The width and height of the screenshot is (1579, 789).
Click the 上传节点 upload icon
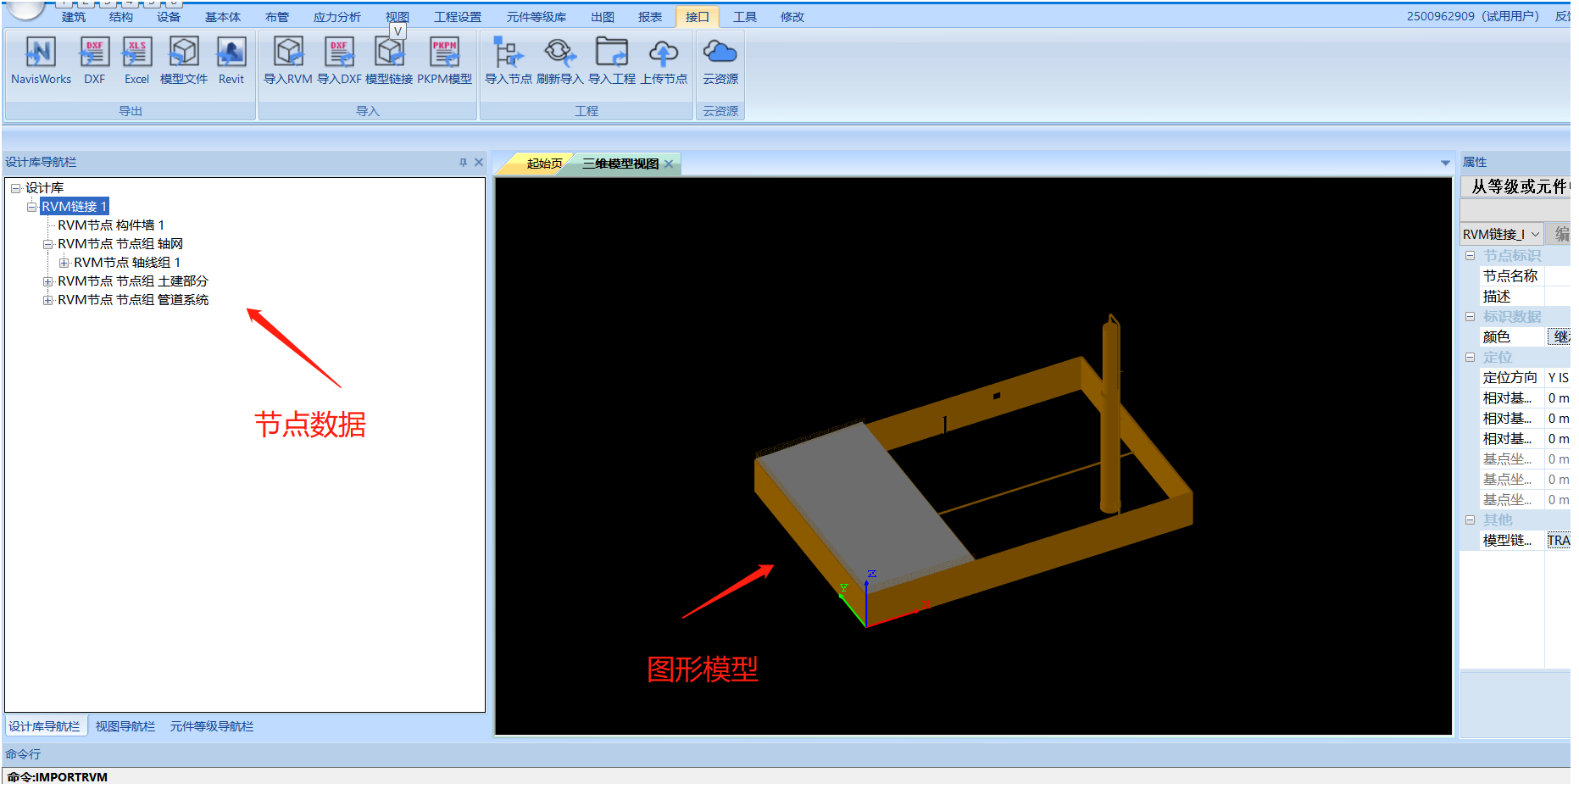[x=664, y=53]
